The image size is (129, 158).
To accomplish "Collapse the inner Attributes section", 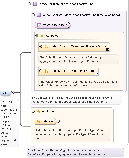I will point(37,36).
